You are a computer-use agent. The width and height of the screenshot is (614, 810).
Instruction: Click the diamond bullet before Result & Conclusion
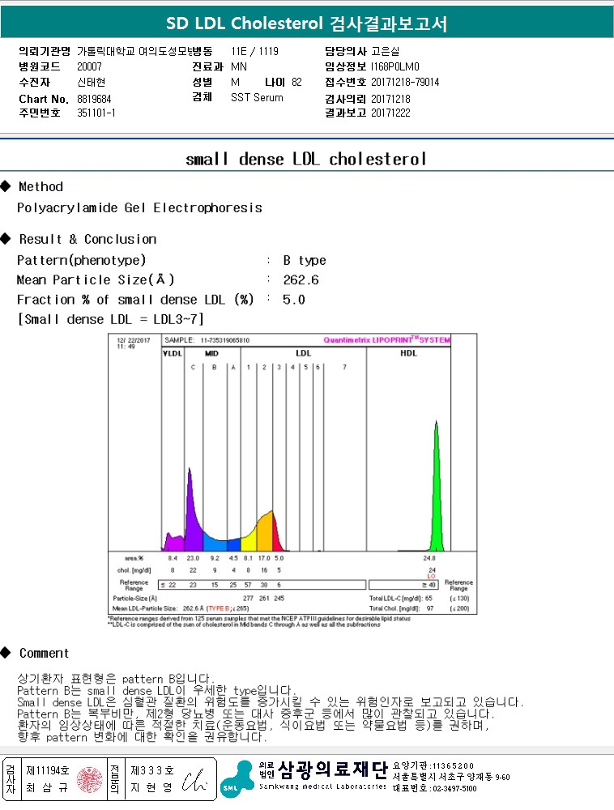coord(6,239)
